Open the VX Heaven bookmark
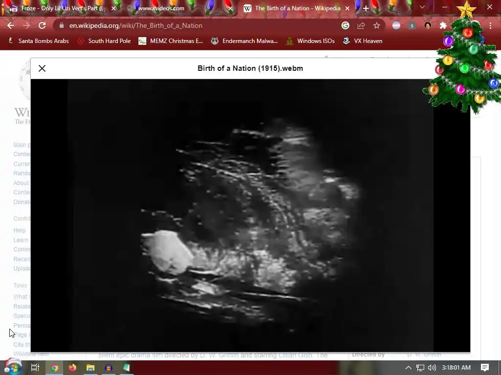Screen dimensions: 501x375 [363, 41]
